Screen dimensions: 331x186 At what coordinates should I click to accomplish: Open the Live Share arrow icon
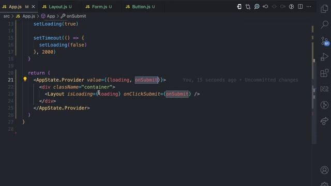tap(324, 121)
